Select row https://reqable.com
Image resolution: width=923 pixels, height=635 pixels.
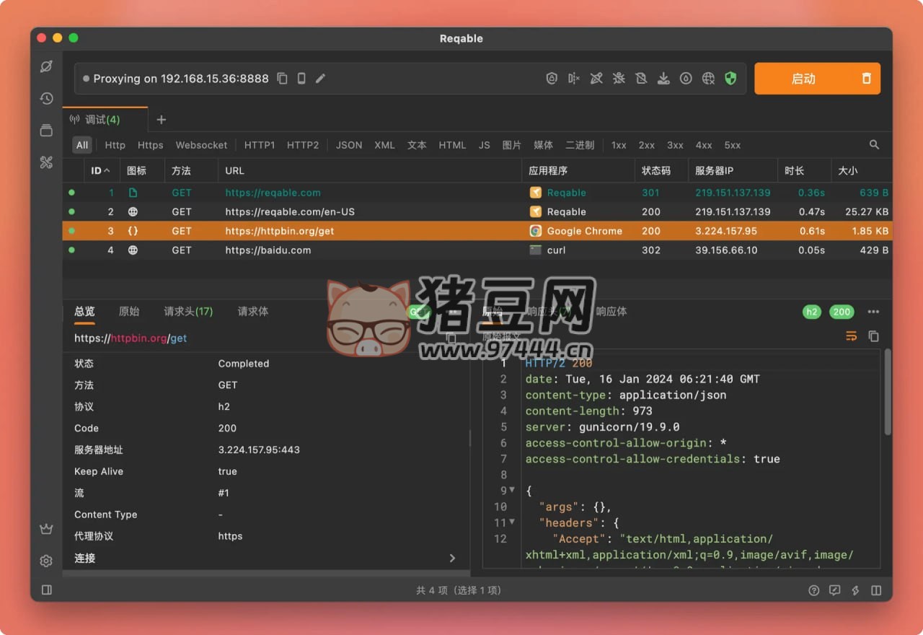[x=477, y=193]
